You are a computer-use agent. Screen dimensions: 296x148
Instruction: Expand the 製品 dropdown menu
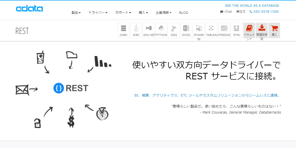coord(76,12)
